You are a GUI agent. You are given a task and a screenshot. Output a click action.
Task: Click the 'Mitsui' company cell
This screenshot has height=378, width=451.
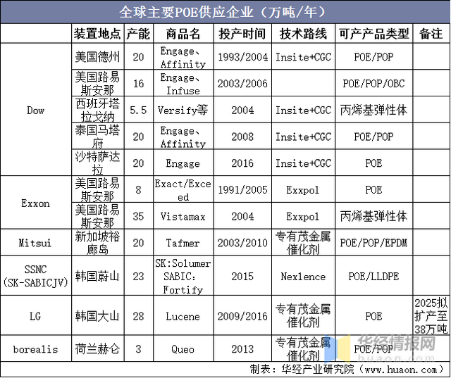(36, 243)
